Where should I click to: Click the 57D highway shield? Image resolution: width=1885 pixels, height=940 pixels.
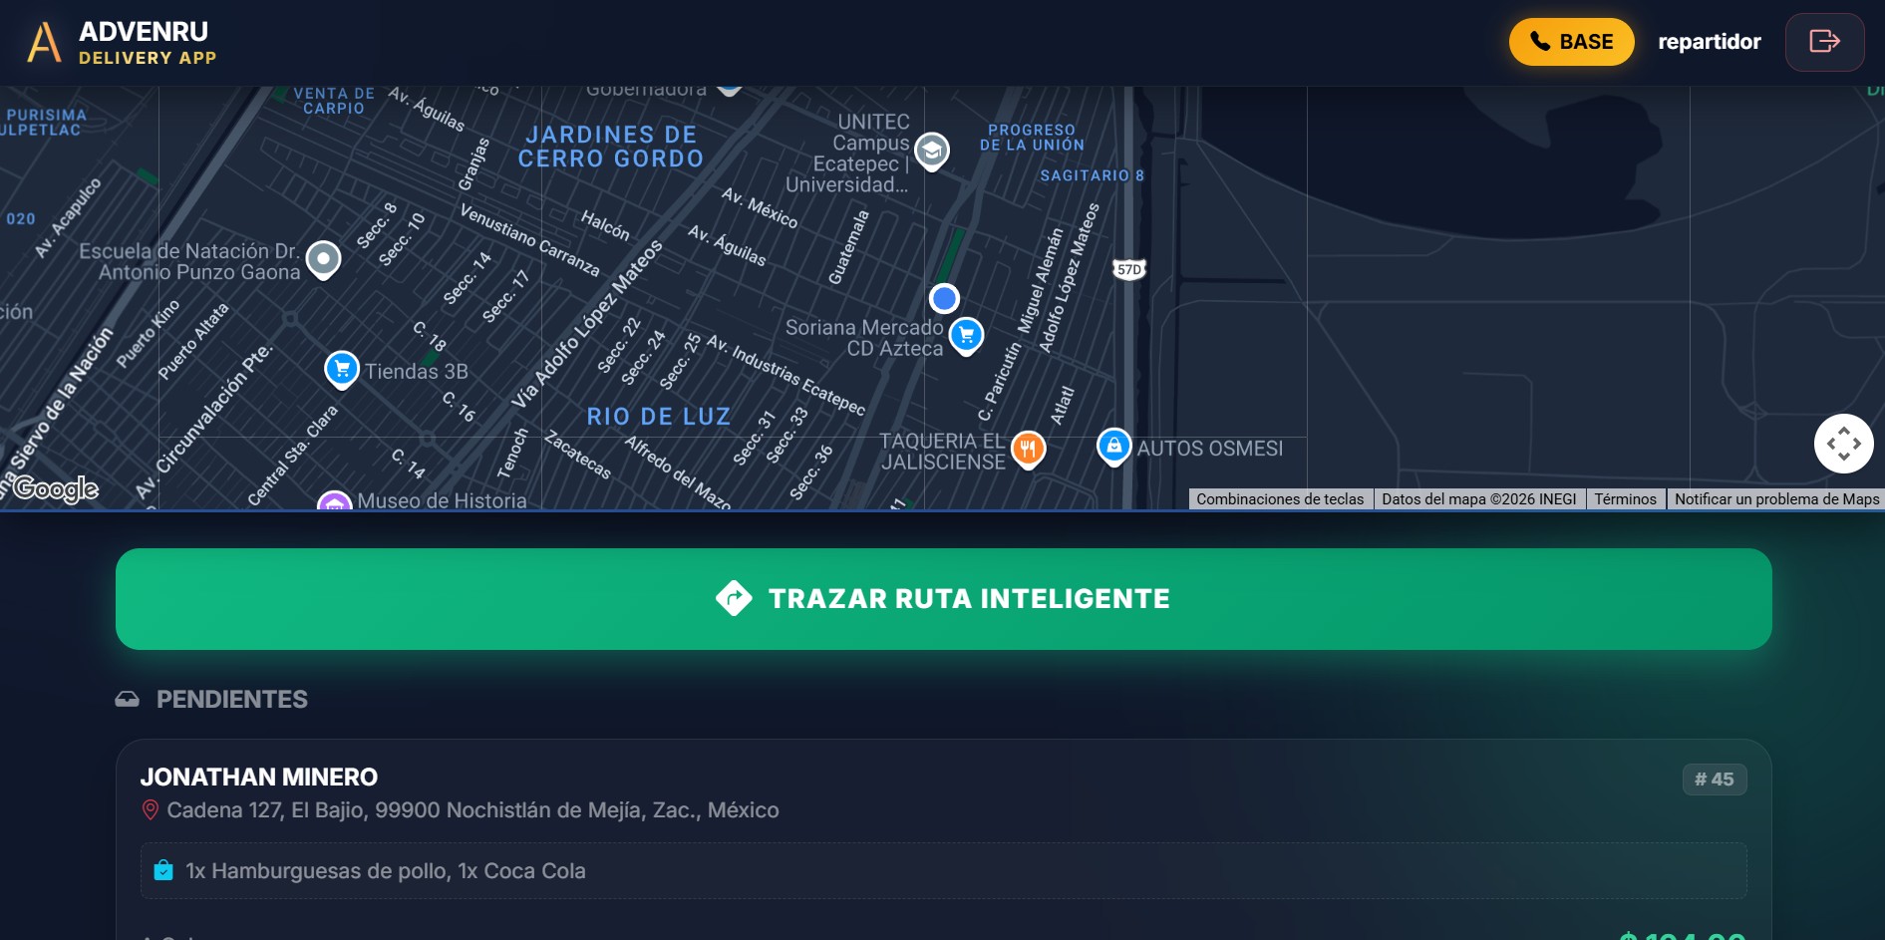(1128, 269)
